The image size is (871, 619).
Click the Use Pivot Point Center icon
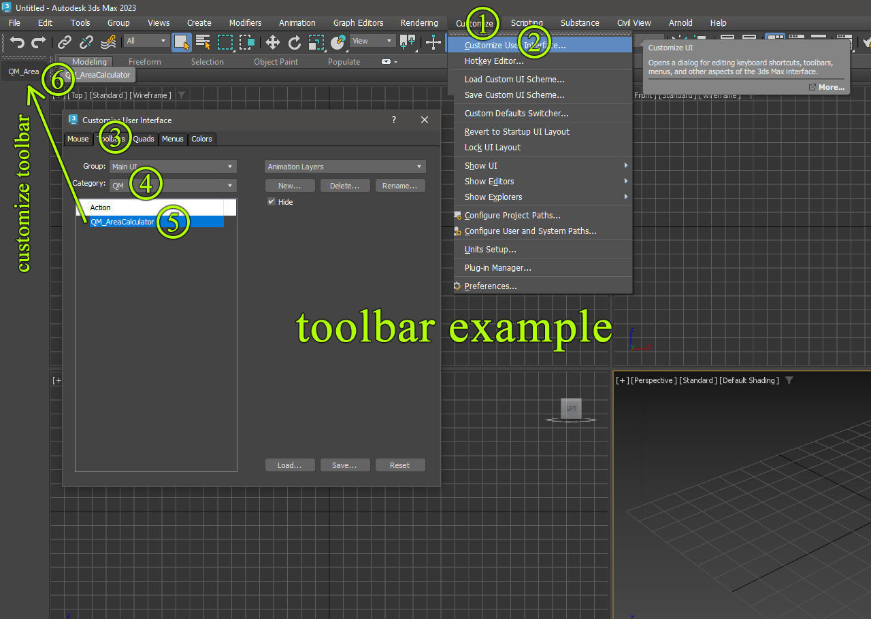coord(408,43)
